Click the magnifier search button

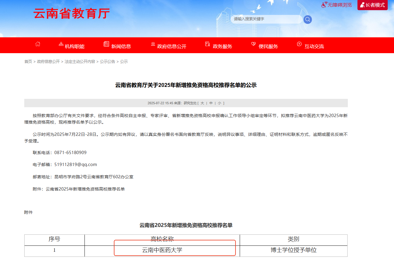click(307, 19)
